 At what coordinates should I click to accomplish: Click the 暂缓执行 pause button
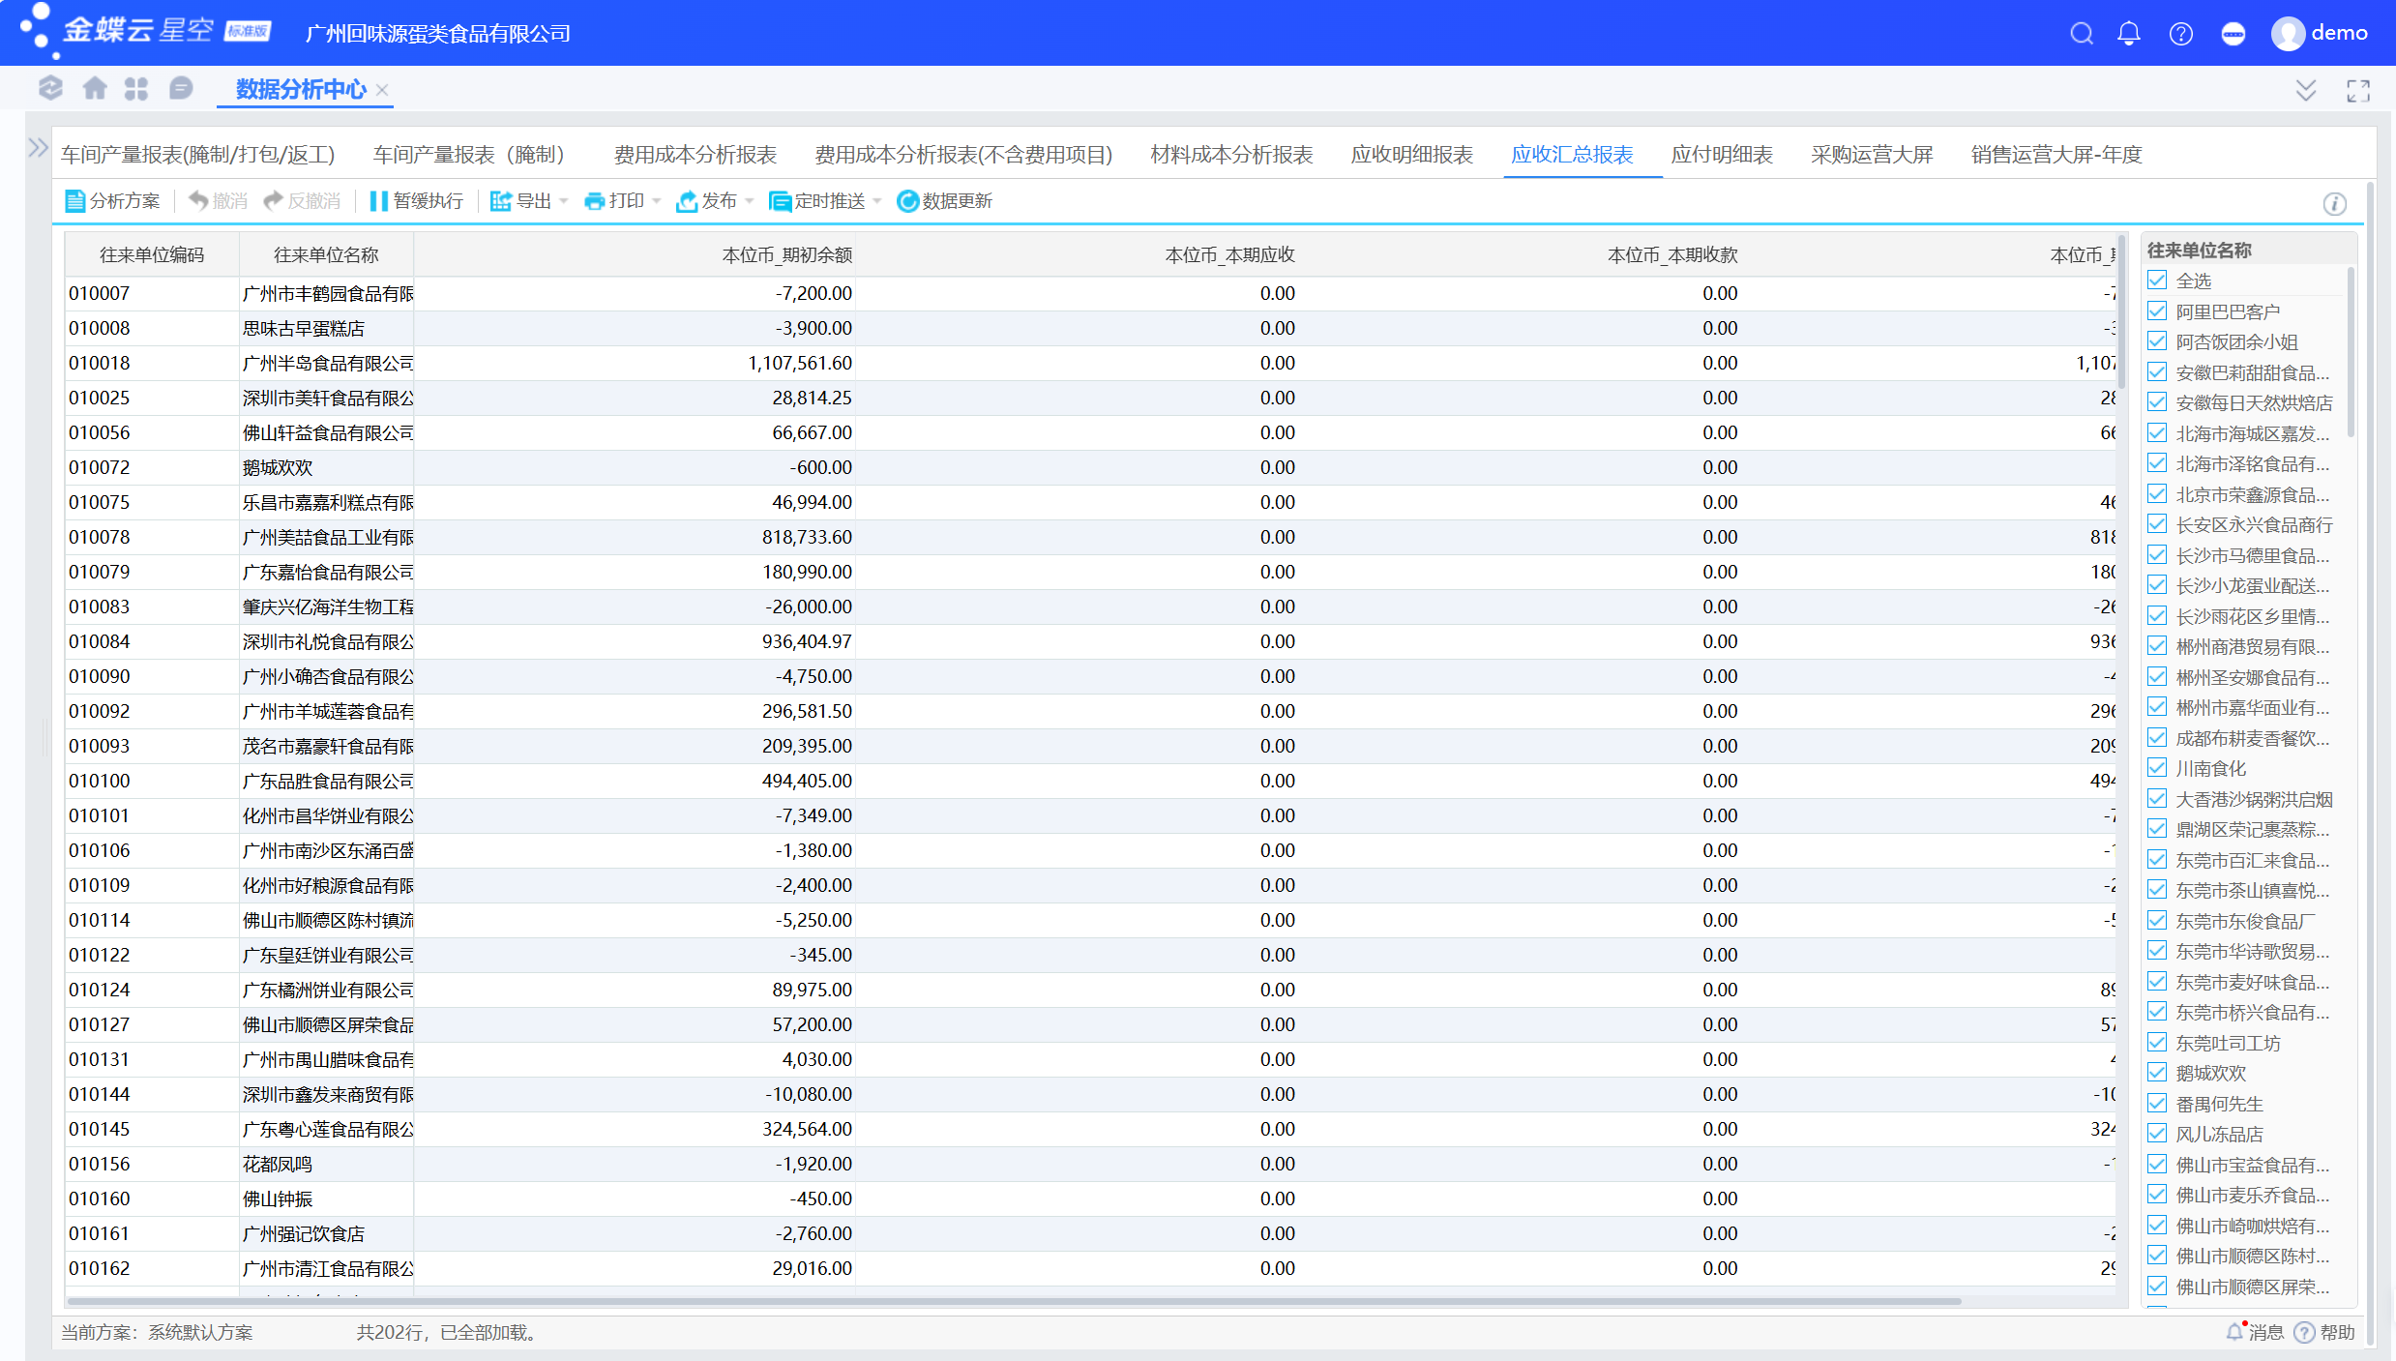(x=417, y=201)
